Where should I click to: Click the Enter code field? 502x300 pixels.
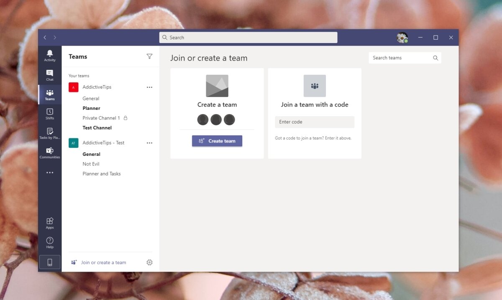pyautogui.click(x=315, y=122)
